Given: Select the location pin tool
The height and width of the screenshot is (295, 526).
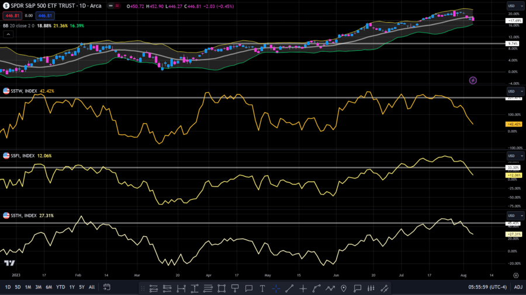Looking at the screenshot, I should coord(344,288).
